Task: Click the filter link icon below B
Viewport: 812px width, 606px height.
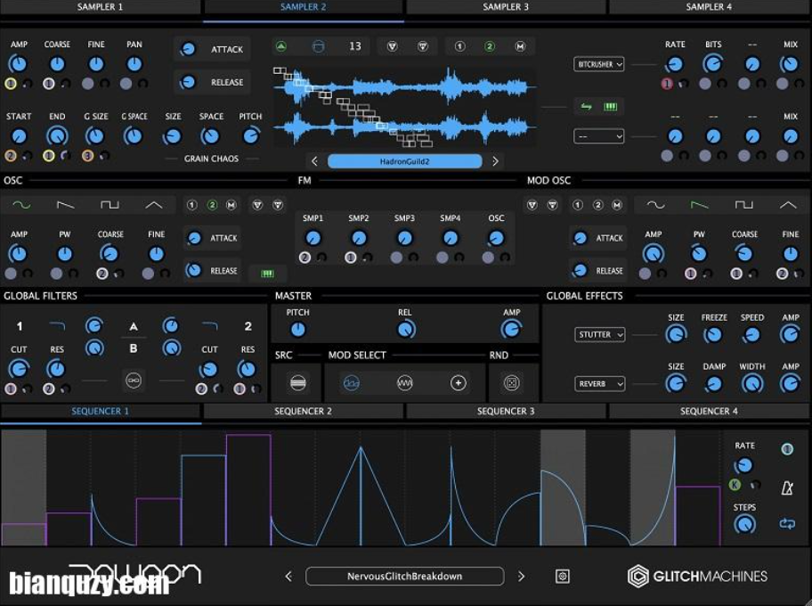Action: pos(133,381)
